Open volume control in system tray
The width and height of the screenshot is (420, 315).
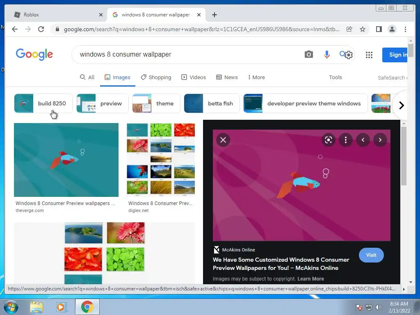378,307
